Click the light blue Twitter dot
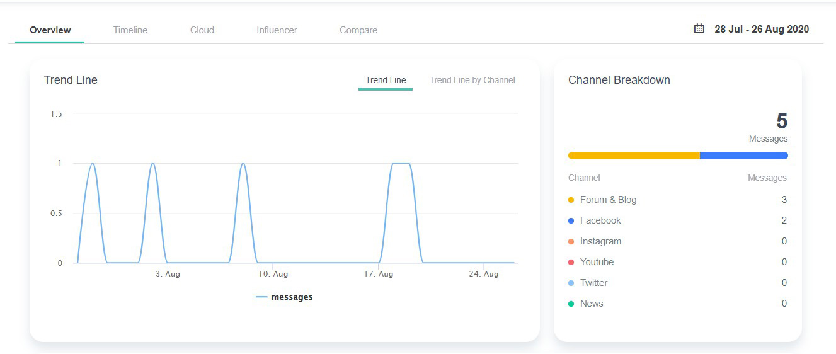Image resolution: width=836 pixels, height=354 pixels. [x=571, y=283]
